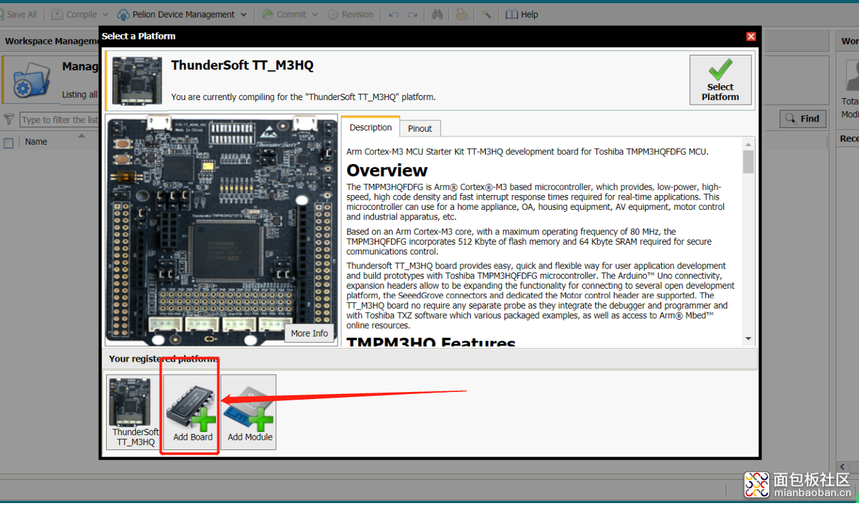Open the Compile dropdown arrow
This screenshot has width=859, height=505.
[104, 14]
